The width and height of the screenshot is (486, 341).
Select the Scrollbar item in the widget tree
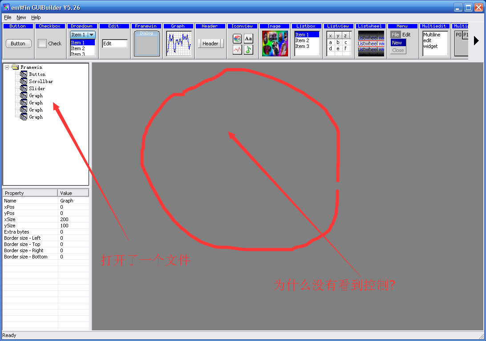coord(41,81)
